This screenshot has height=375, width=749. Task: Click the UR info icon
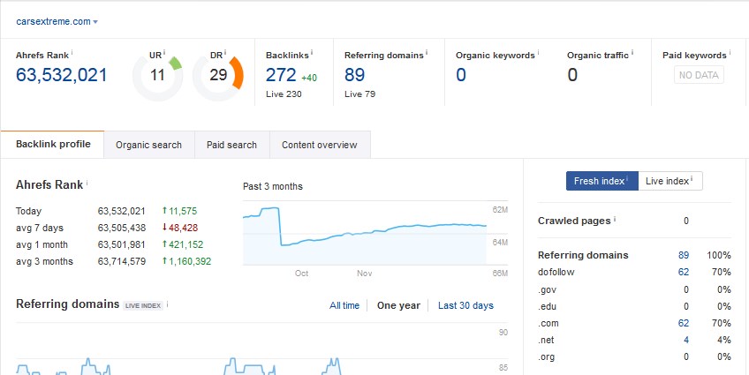point(164,52)
